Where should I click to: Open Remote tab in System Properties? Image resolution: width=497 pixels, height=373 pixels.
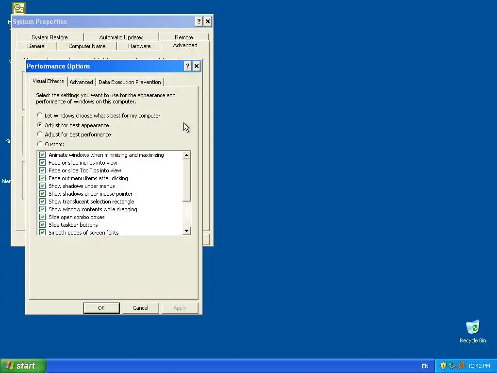click(x=184, y=37)
